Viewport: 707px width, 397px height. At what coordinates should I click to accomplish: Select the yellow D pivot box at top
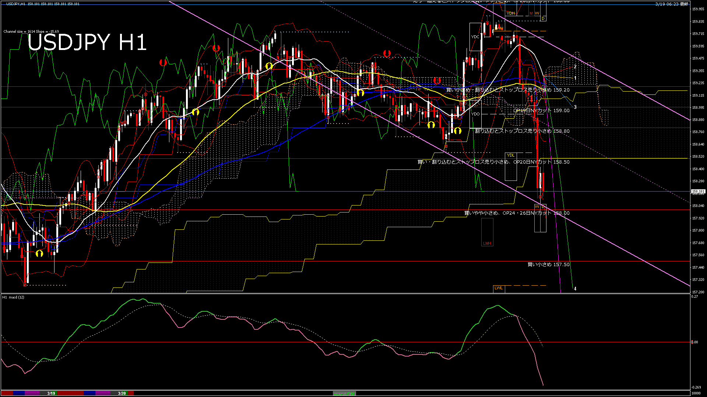pyautogui.click(x=543, y=18)
